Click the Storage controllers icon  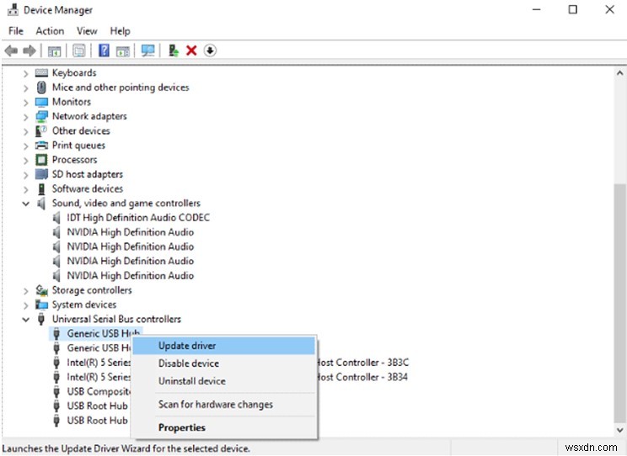(x=41, y=290)
